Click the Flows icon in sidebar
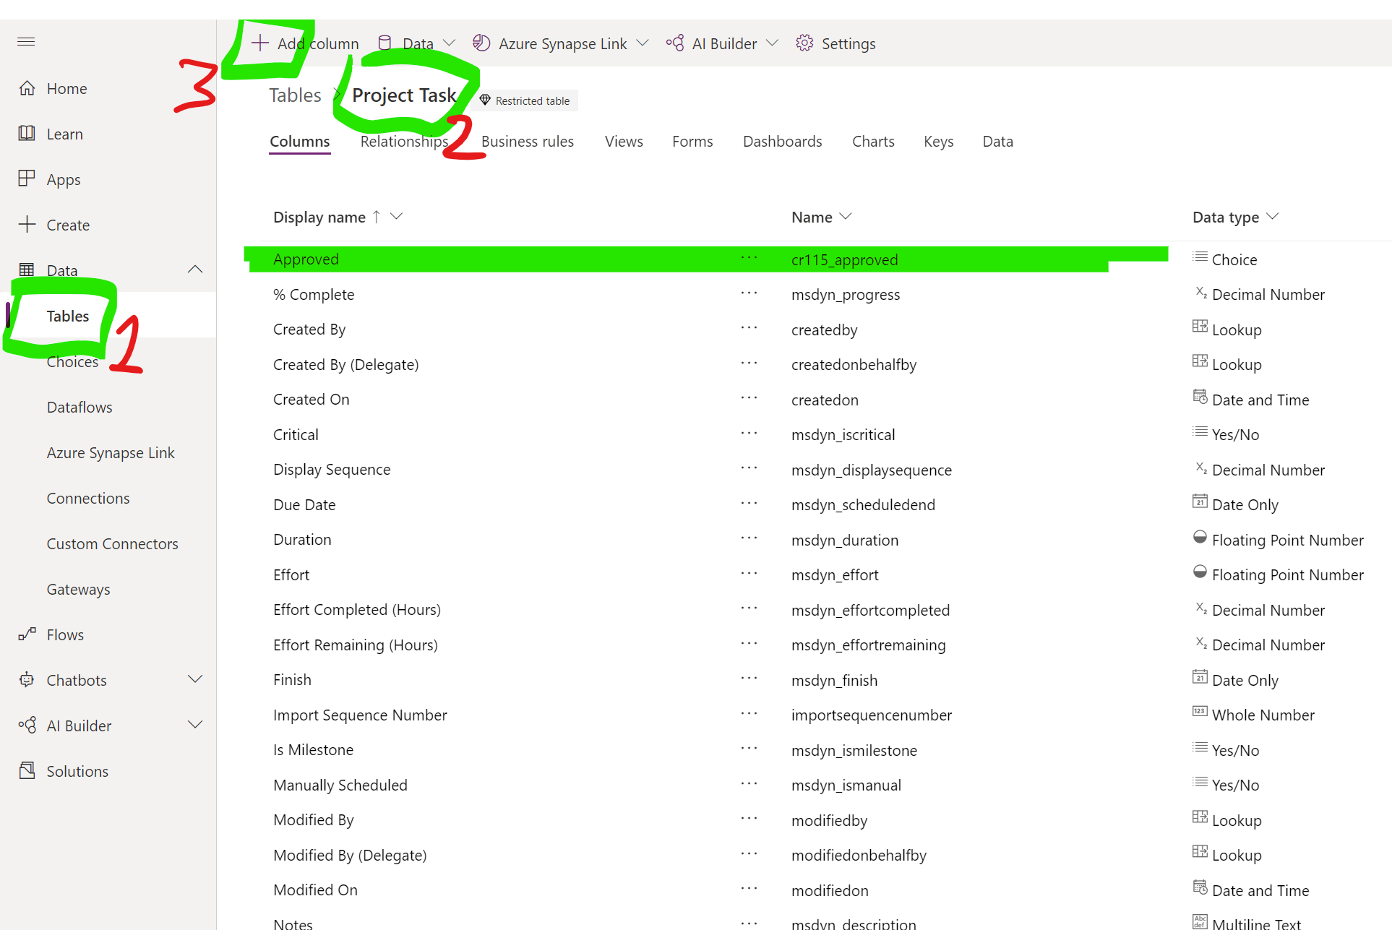 point(27,634)
